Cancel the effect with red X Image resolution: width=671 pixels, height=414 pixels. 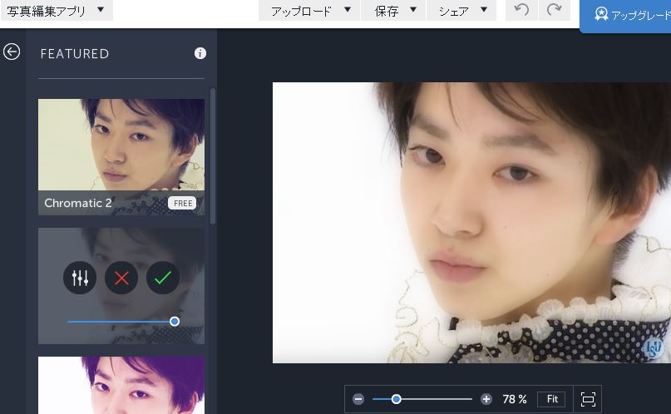tap(121, 278)
